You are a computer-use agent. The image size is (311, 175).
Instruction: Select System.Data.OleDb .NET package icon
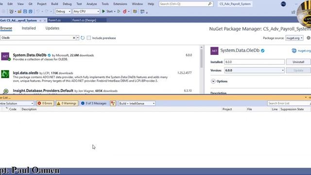tap(5, 56)
